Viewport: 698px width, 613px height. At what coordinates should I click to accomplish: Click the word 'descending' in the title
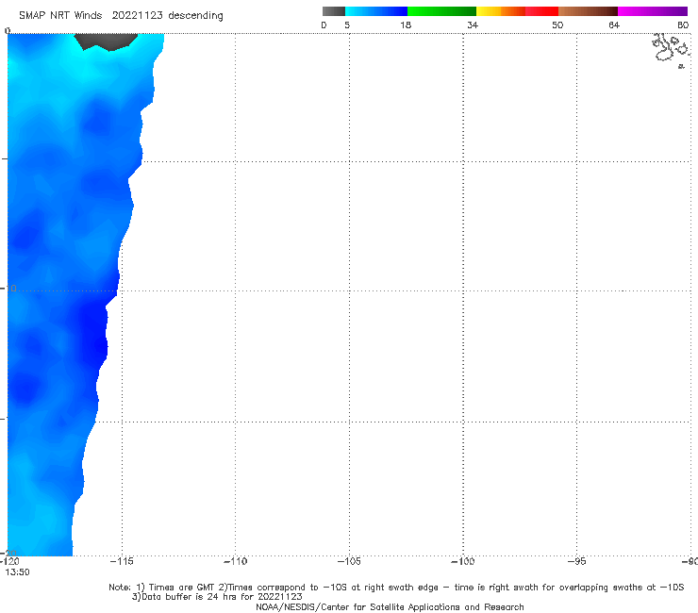tap(195, 16)
